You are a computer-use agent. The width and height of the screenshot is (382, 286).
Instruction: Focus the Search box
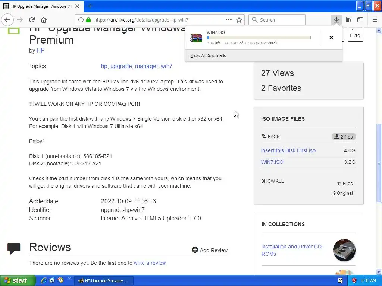(277, 20)
